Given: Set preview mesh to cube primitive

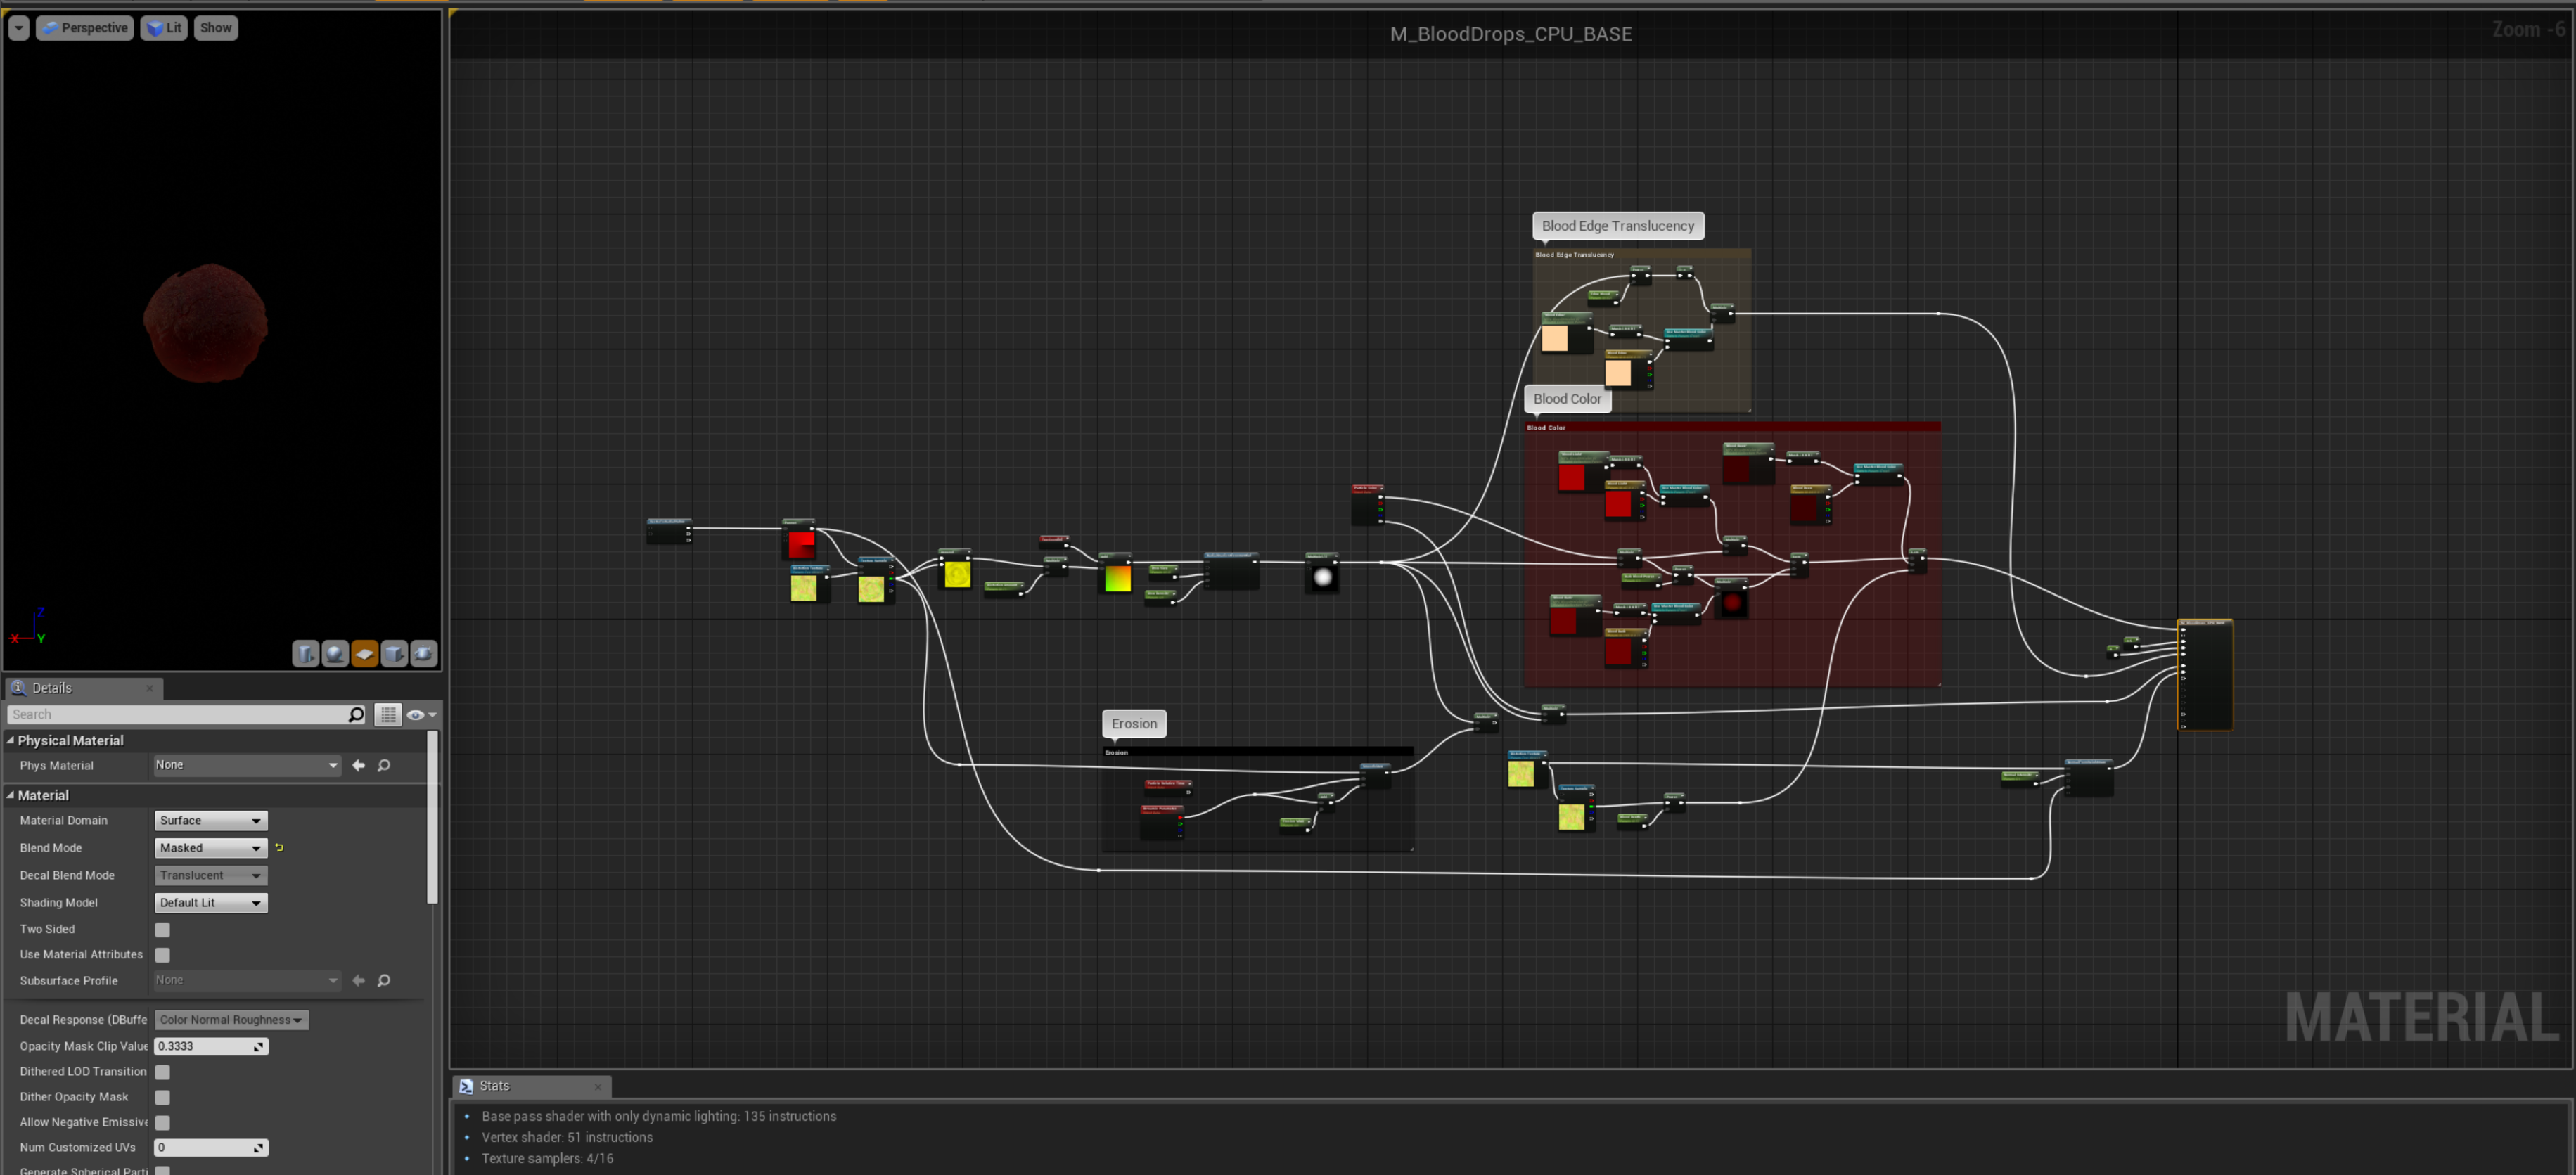Looking at the screenshot, I should click(x=394, y=654).
